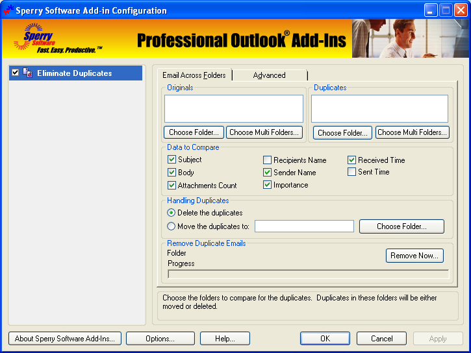This screenshot has width=471, height=353.
Task: Choose Multi Folders for Duplicates group
Action: pyautogui.click(x=412, y=132)
